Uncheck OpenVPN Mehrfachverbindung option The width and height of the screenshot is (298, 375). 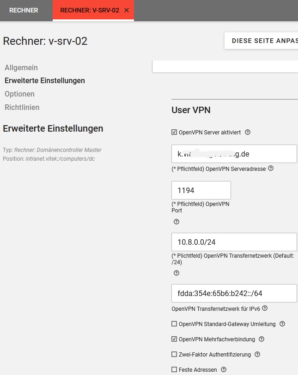click(174, 339)
